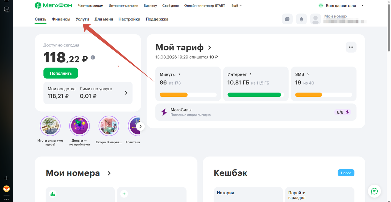Click the МегаСилы options row

[256, 112]
